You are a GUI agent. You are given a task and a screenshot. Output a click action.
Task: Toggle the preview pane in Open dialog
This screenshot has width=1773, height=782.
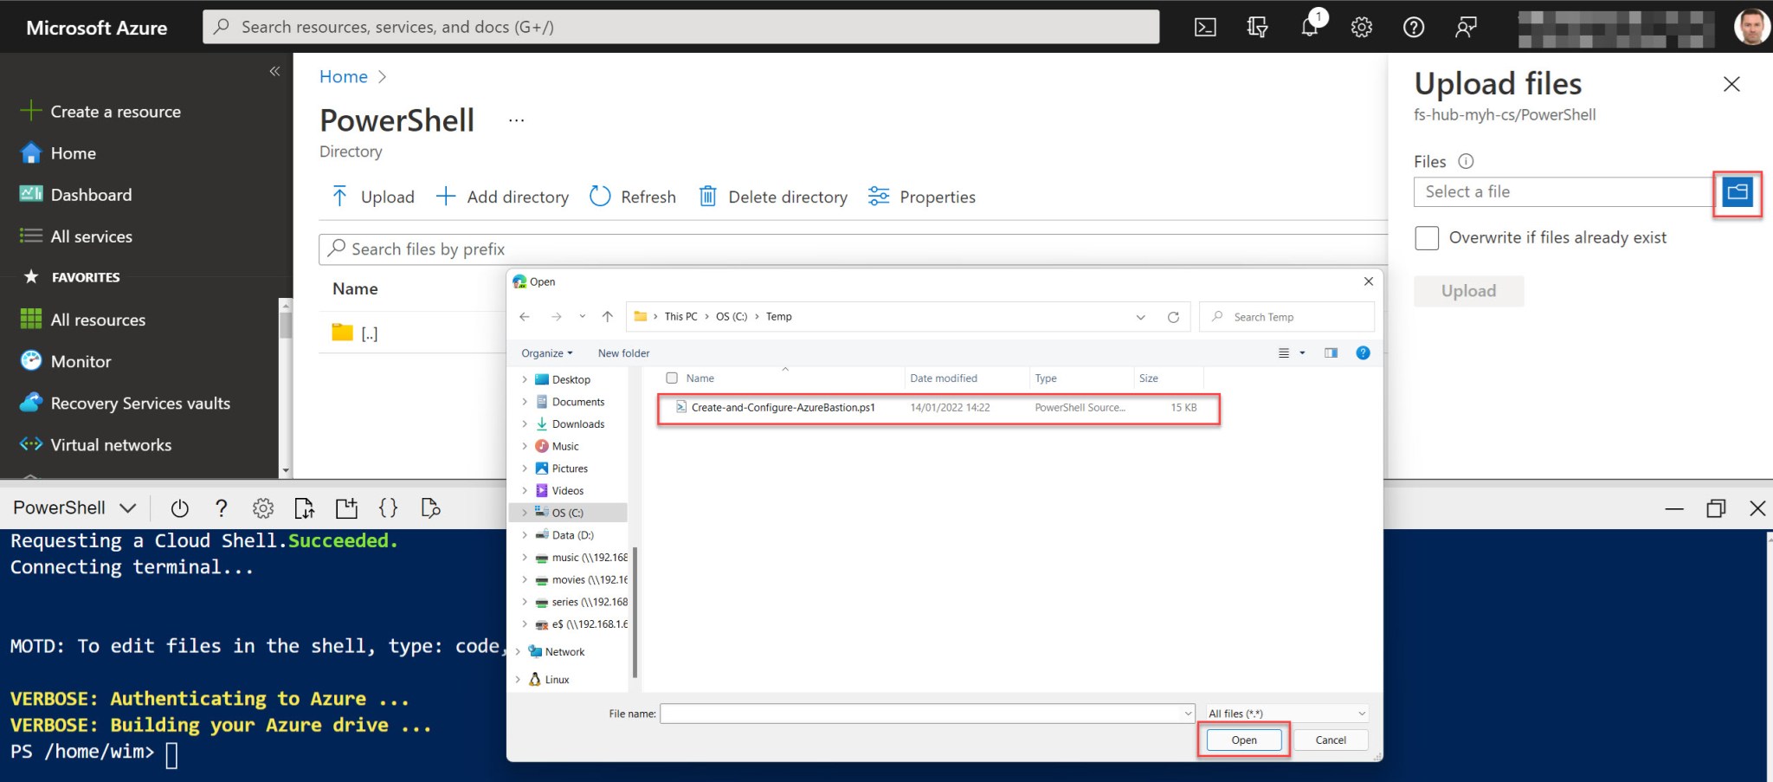tap(1331, 353)
